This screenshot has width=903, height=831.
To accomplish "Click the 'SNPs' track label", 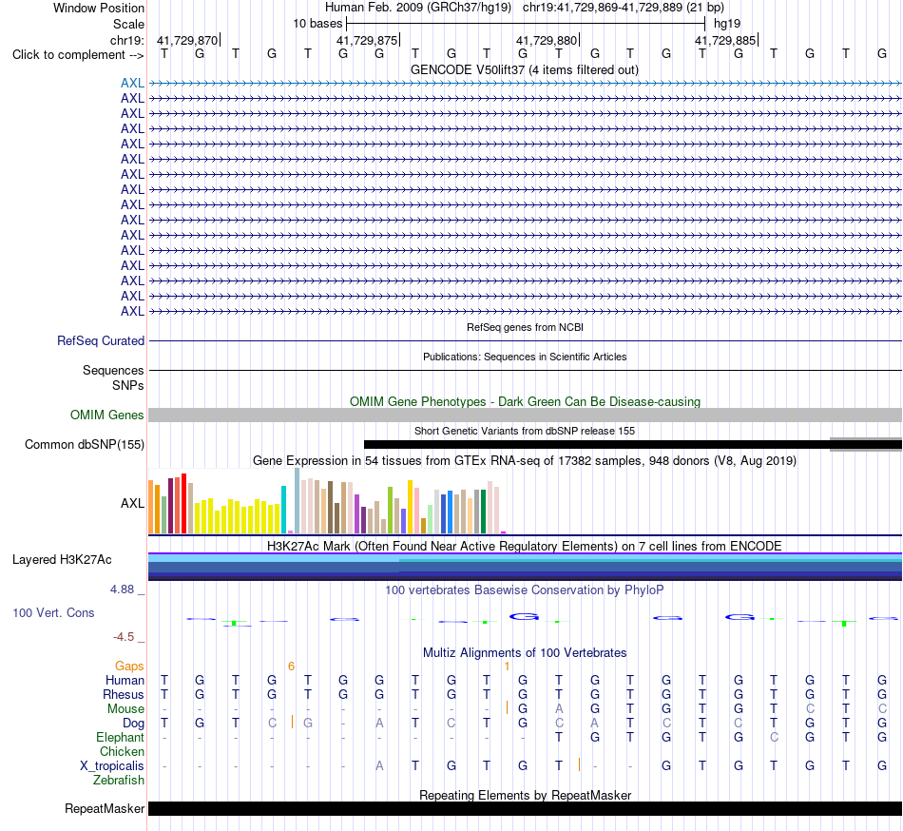I will 128,385.
